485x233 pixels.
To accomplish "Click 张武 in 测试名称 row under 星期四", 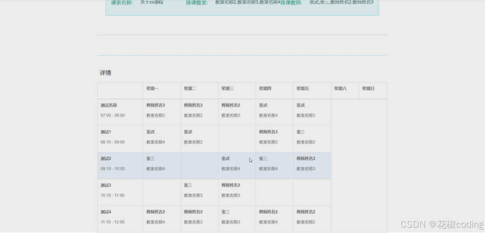I will [x=263, y=106].
